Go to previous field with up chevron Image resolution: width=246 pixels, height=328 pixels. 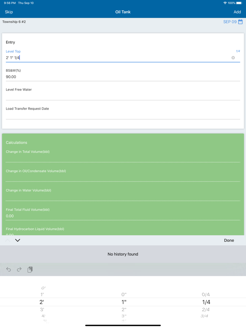[x=7, y=240]
